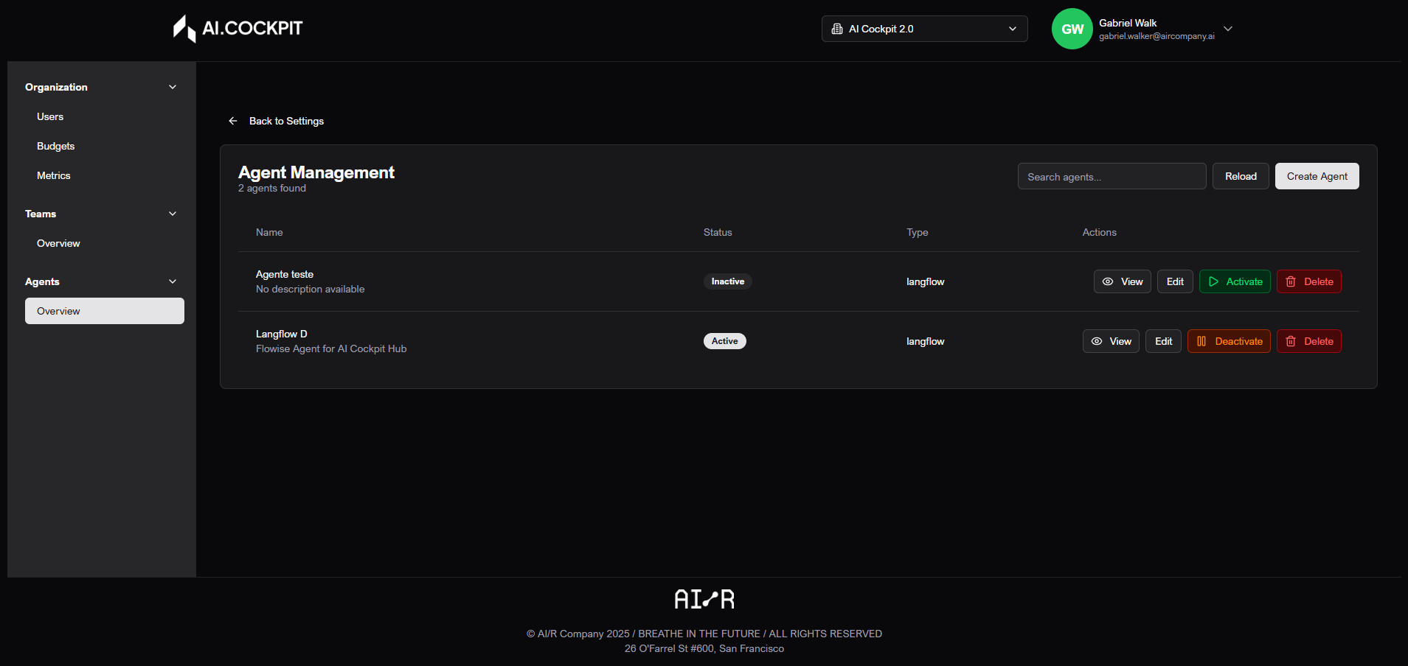
Task: View the Langflow D agent
Action: coord(1111,341)
